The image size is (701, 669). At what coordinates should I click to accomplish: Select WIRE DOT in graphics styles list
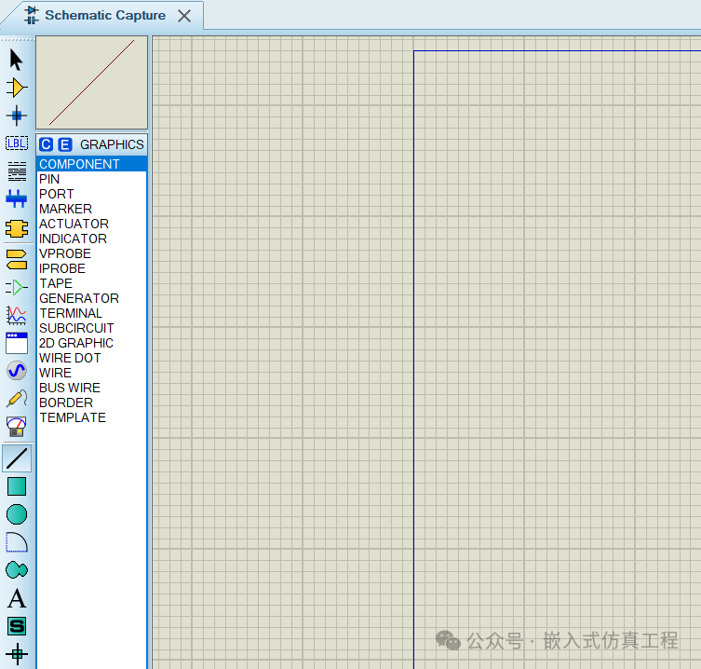coord(70,358)
